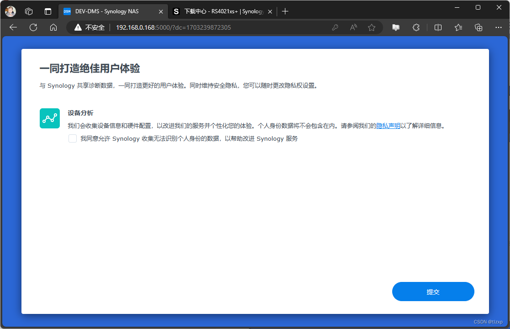Click the user profile avatar
This screenshot has width=510, height=329.
click(11, 11)
